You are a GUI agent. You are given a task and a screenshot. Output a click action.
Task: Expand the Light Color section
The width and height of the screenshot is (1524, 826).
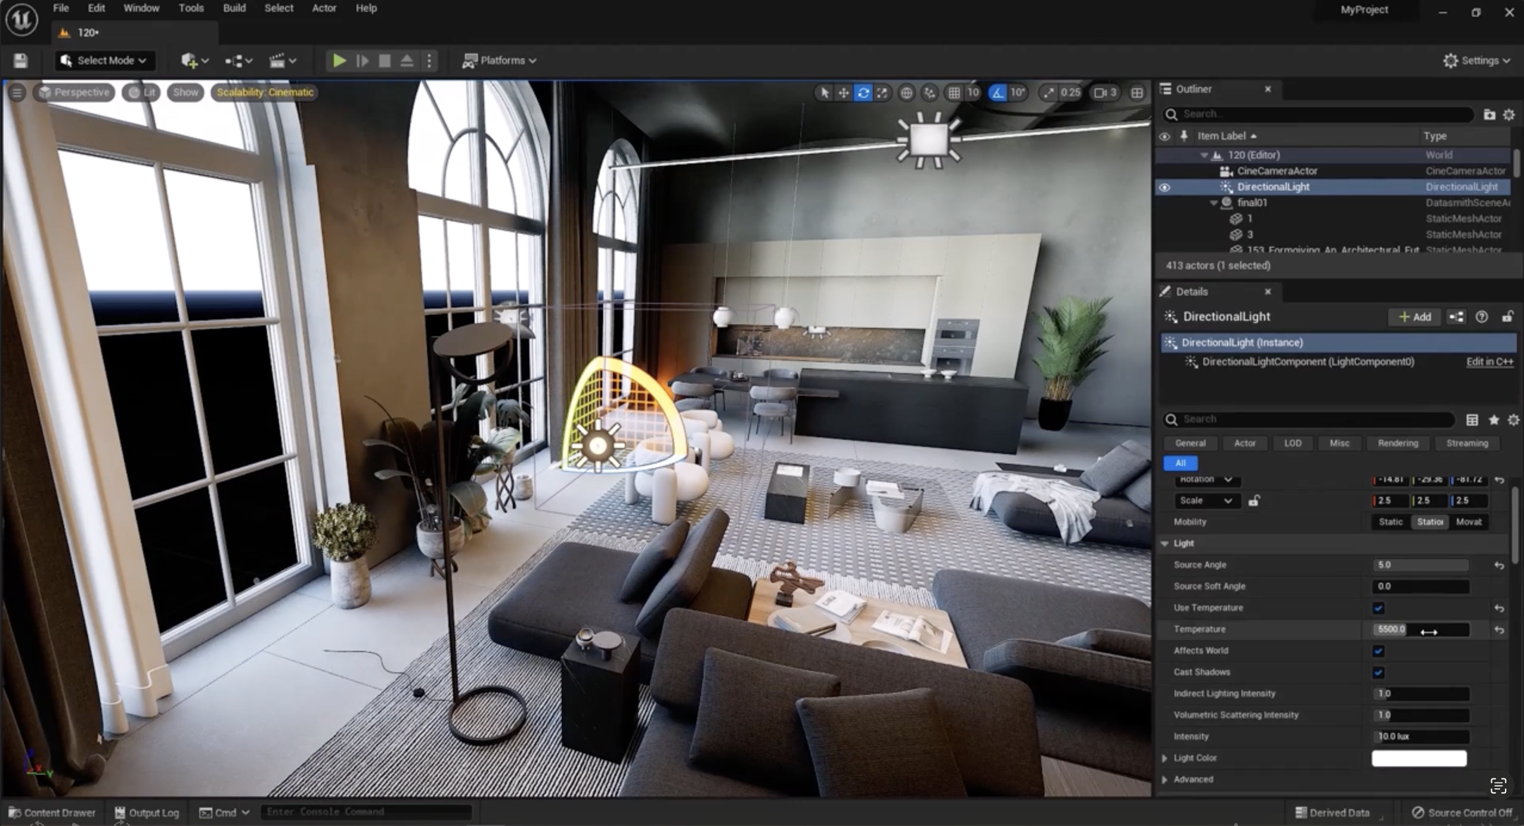[x=1164, y=758]
